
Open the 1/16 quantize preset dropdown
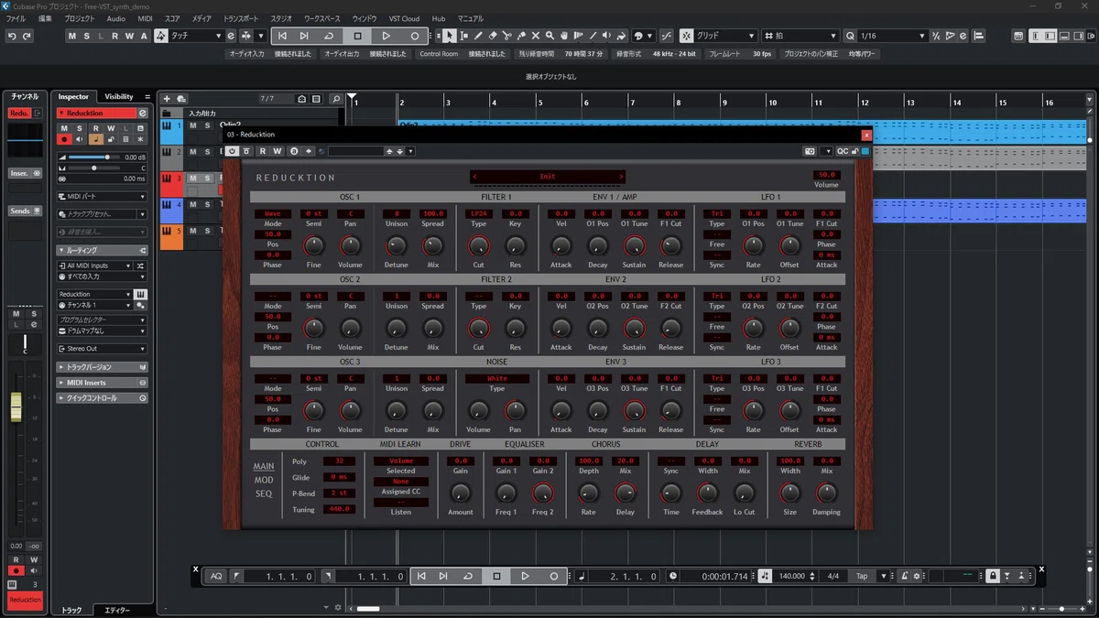point(892,36)
